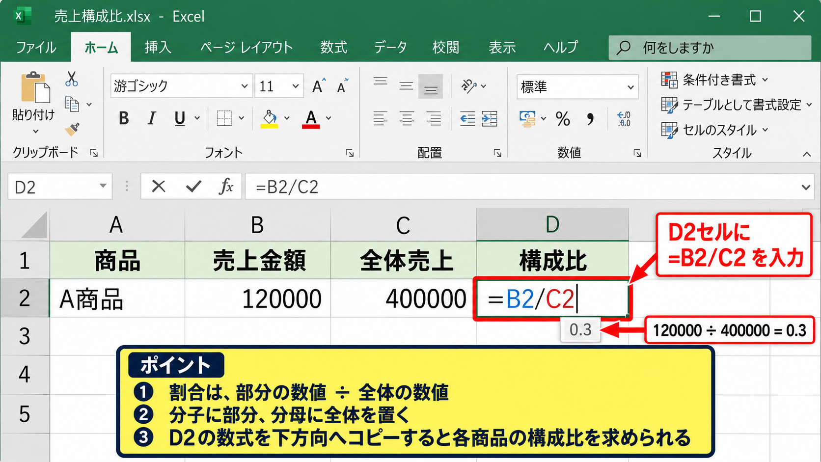Switch to the 数式 tab
Image resolution: width=821 pixels, height=462 pixels.
coord(333,48)
